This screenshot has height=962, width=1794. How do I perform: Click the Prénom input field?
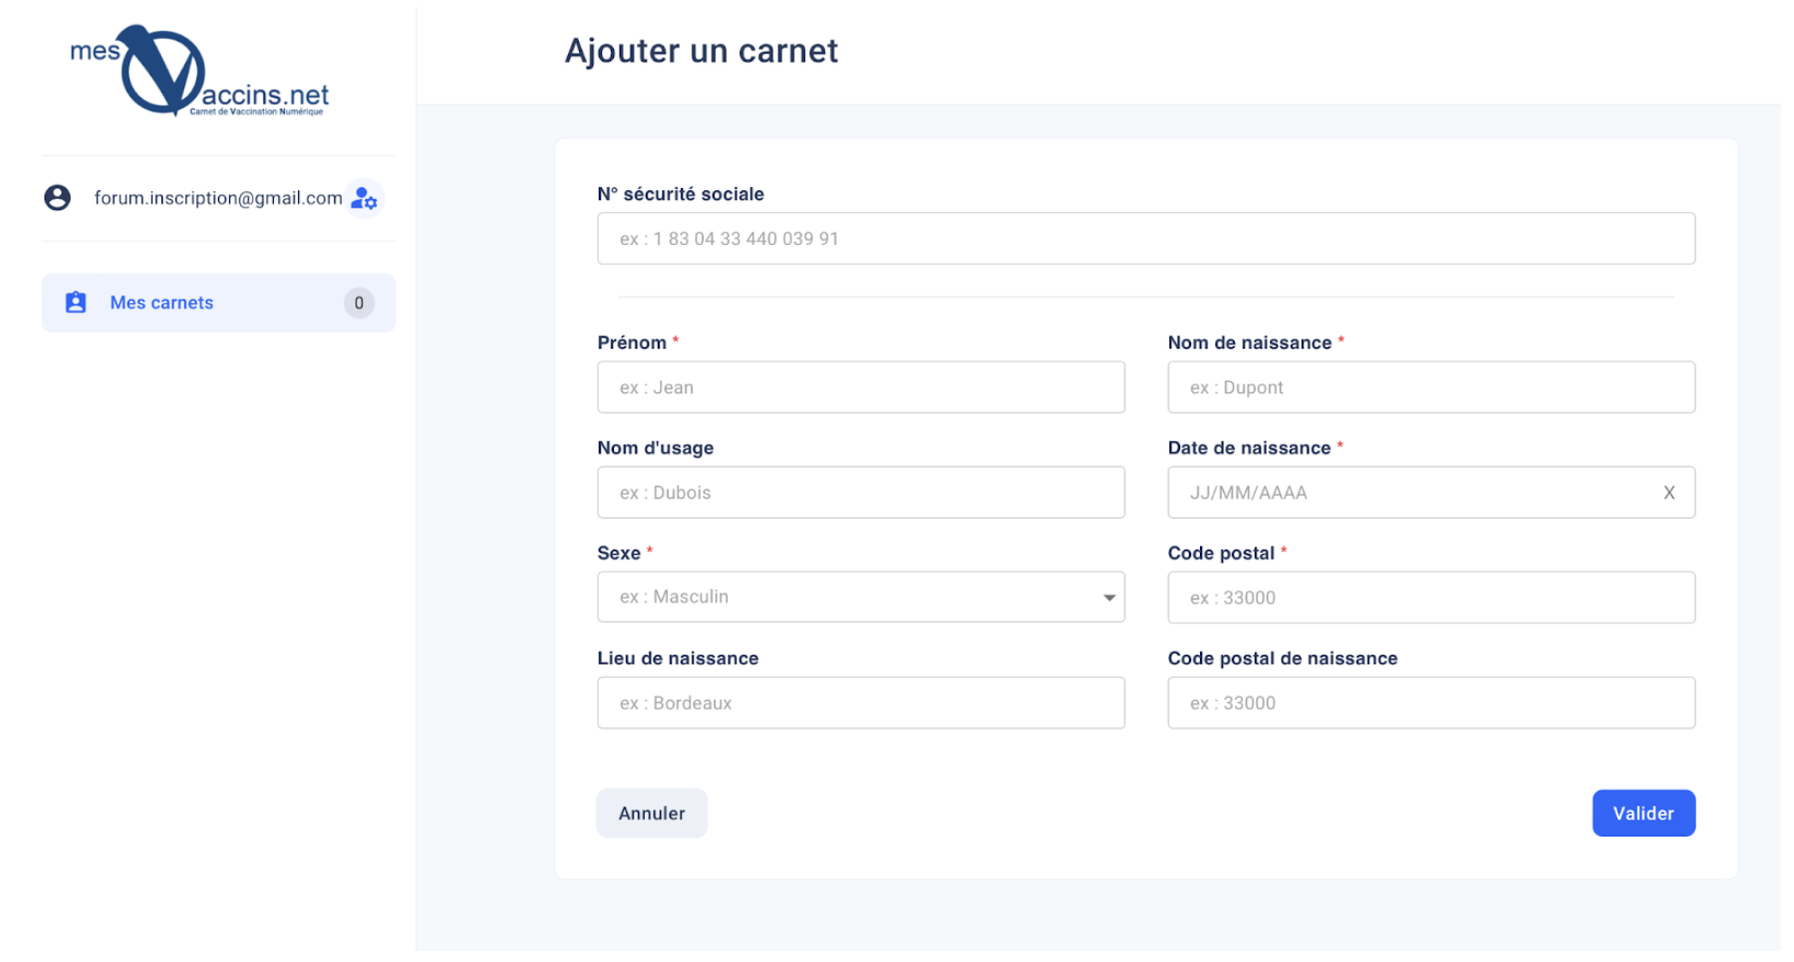pos(861,387)
